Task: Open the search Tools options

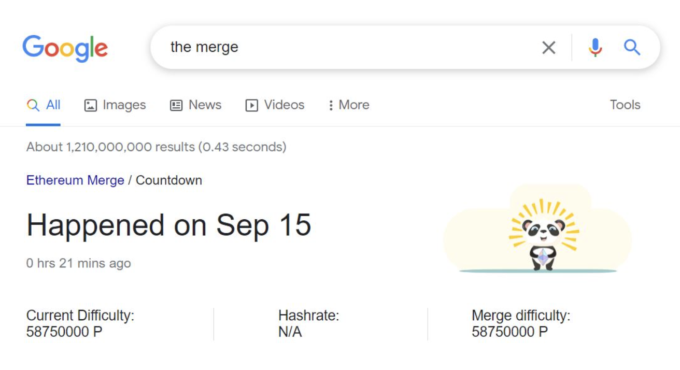Action: [625, 105]
